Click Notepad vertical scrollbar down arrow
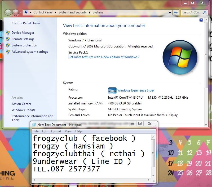The image size is (212, 187). click(x=153, y=176)
